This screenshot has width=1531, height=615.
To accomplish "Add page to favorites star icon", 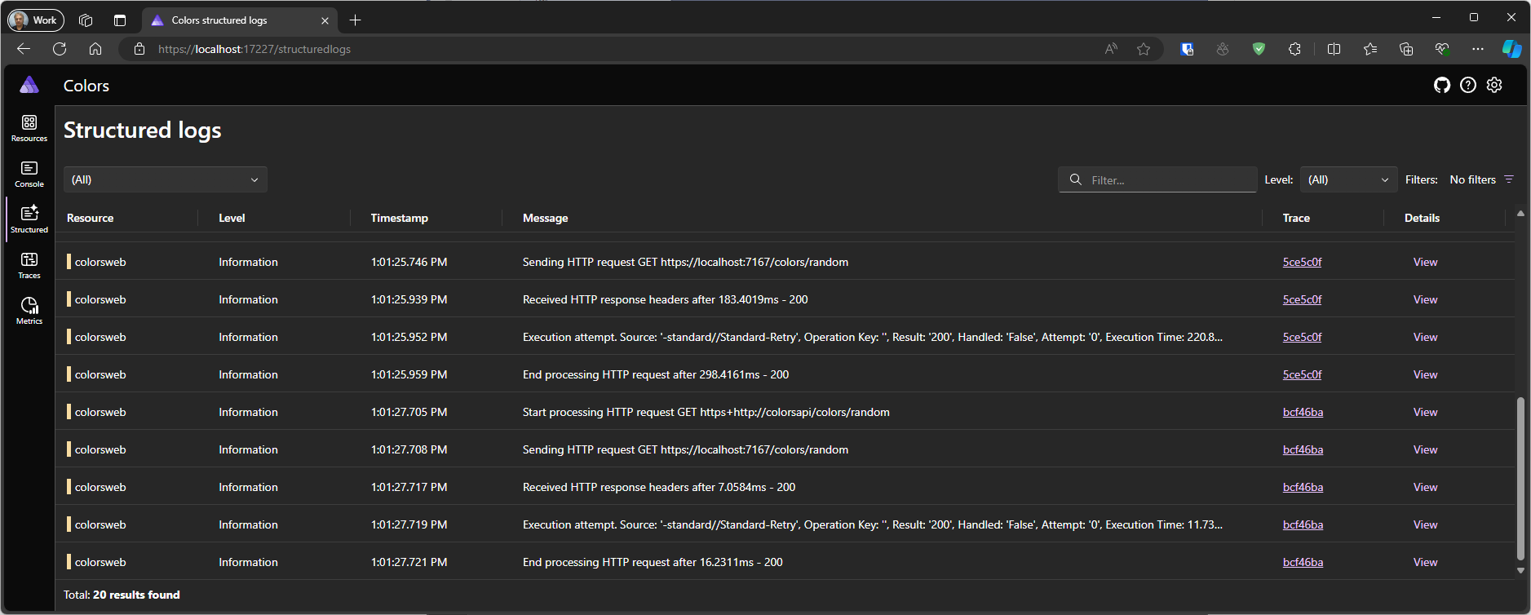I will tap(1144, 50).
